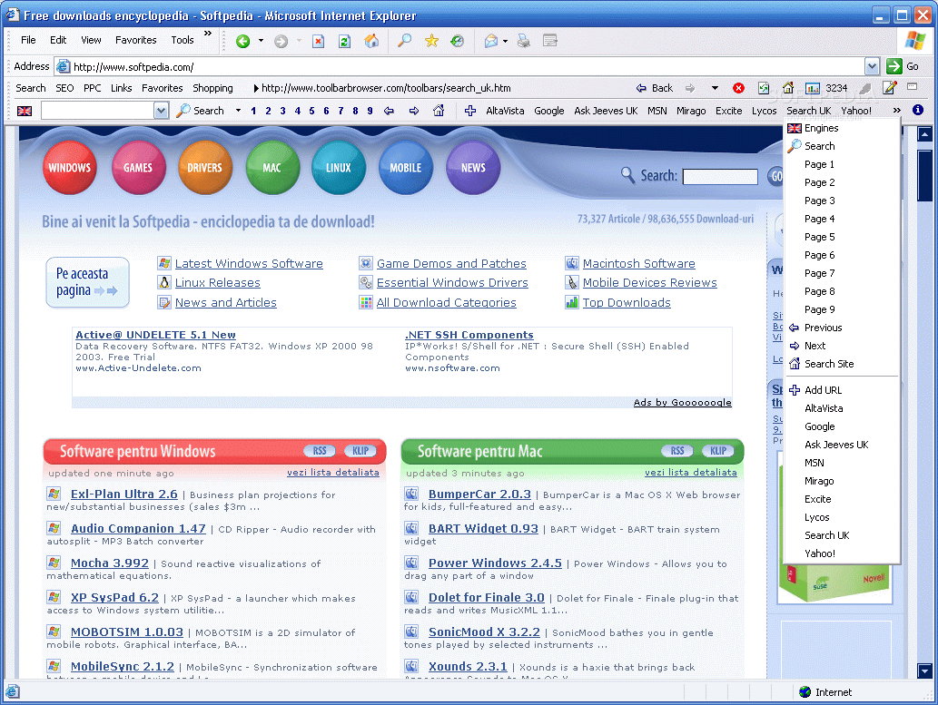Click page 7 on search toolbar
This screenshot has width=938, height=705.
point(341,111)
